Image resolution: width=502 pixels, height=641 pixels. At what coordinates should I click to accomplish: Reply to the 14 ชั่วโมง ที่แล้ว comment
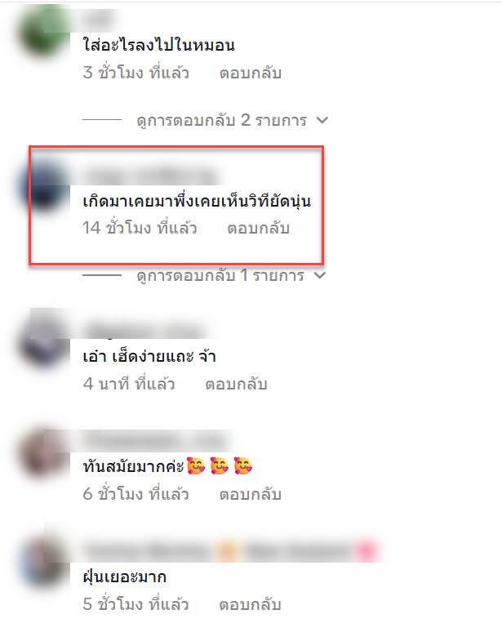(259, 228)
